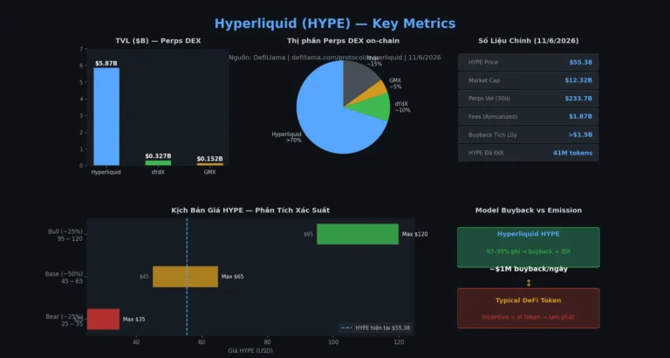Select the green dYdX pie slice
This screenshot has height=358, width=670.
tap(372, 107)
